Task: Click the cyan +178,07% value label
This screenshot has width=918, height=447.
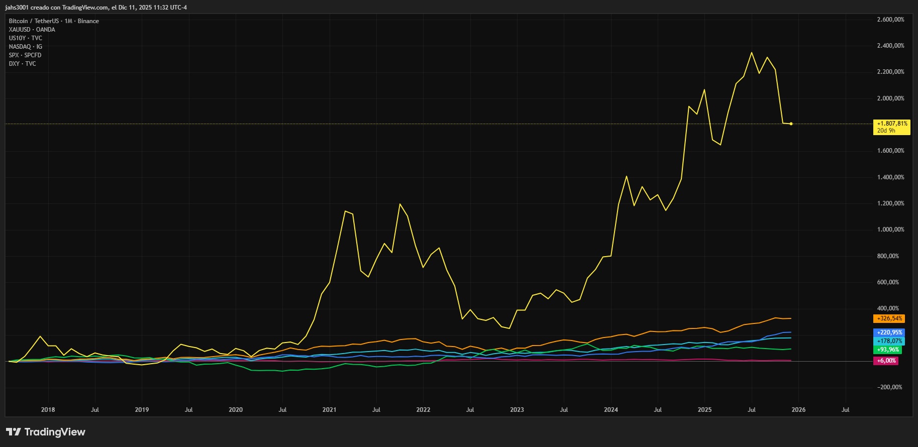Action: click(x=889, y=341)
